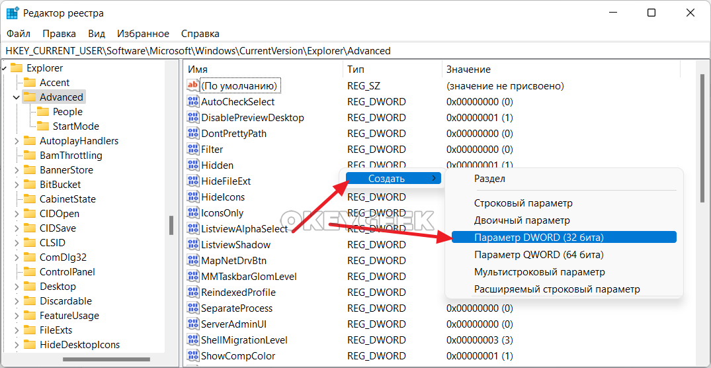Screen dimensions: 711x368
Task: Click the string icon of the default value
Action: pos(193,86)
